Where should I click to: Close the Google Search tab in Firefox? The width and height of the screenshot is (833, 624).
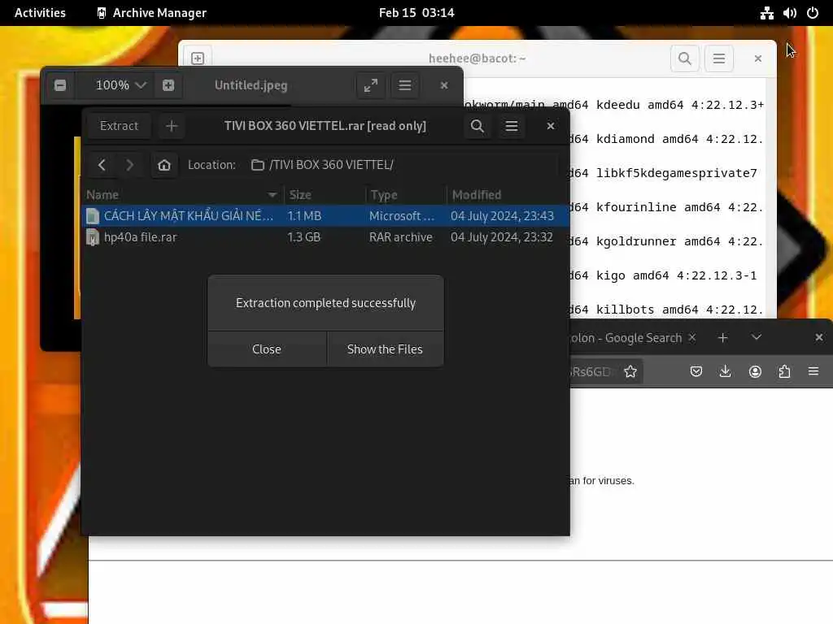point(691,337)
